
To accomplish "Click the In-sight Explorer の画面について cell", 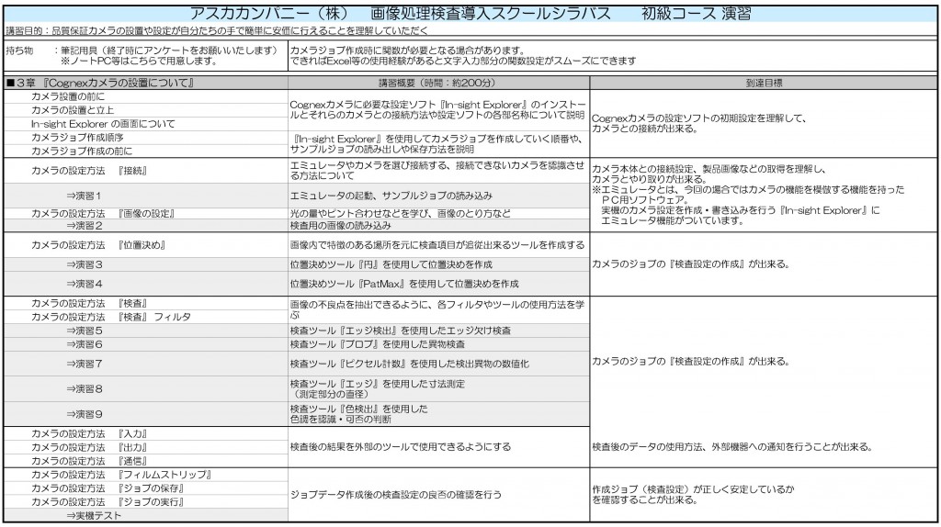I will 103,123.
